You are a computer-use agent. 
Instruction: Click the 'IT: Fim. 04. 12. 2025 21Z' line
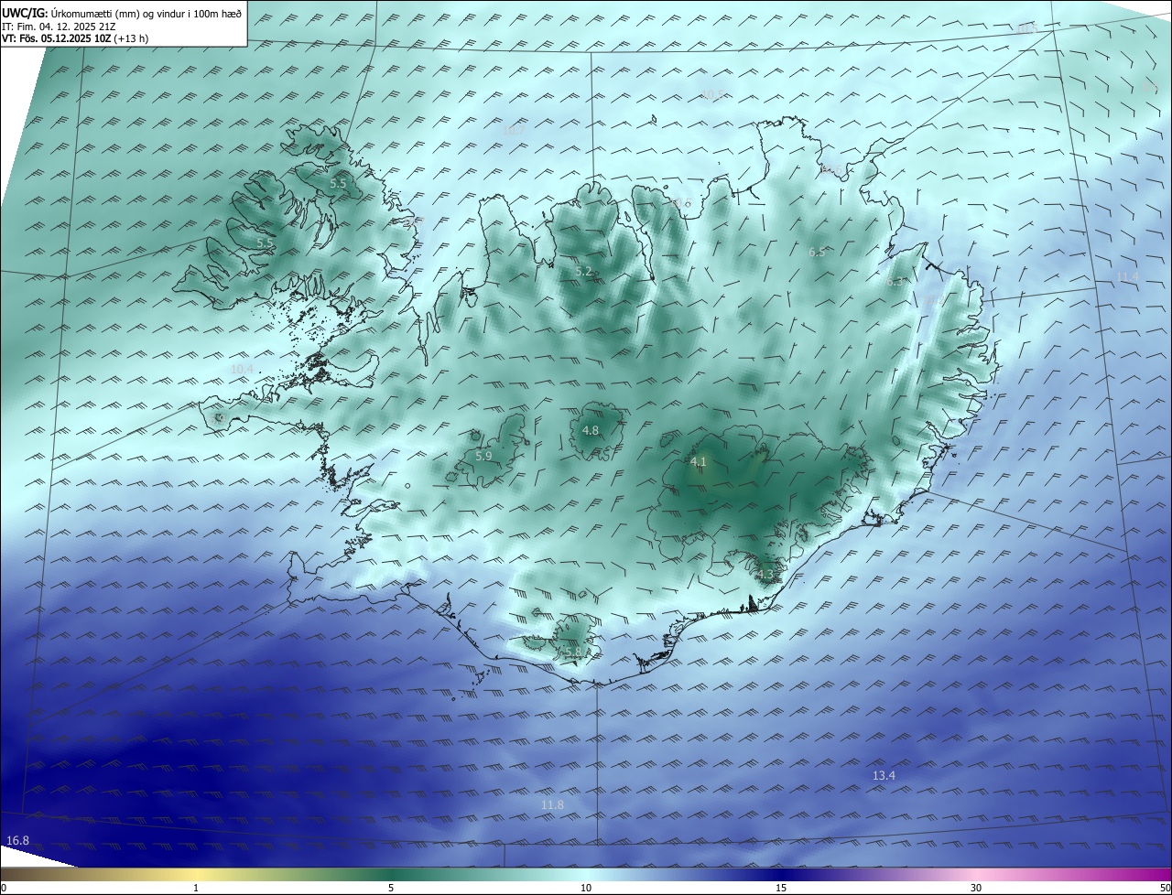click(x=58, y=27)
